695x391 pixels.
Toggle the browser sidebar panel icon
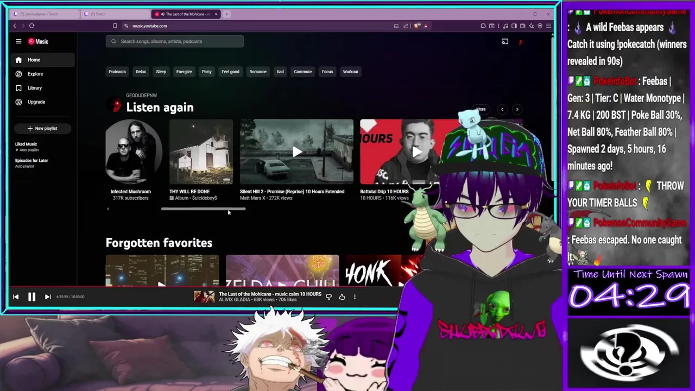coord(514,26)
